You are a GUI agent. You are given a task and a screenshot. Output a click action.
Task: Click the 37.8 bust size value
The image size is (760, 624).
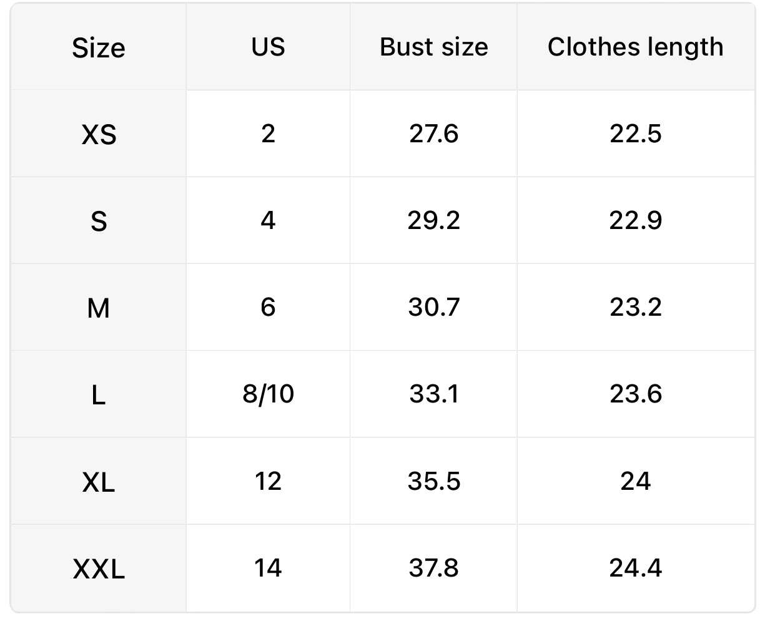433,568
